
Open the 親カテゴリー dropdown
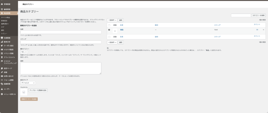coord(24,52)
